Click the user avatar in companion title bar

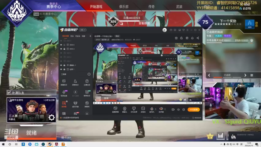(x=164, y=30)
